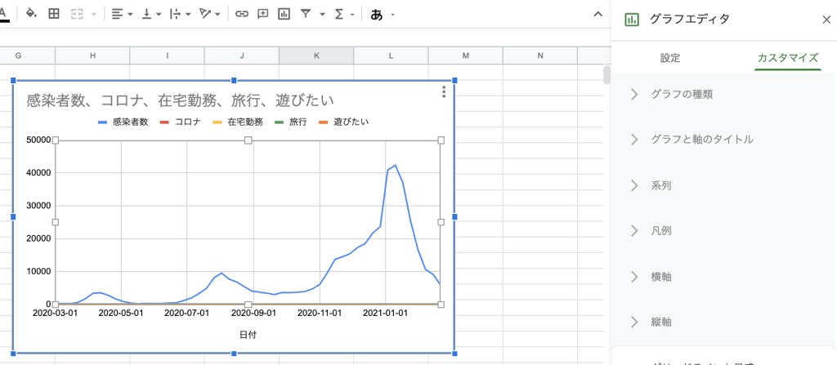The width and height of the screenshot is (837, 365).
Task: Switch to the 設定 tab
Action: [x=670, y=58]
